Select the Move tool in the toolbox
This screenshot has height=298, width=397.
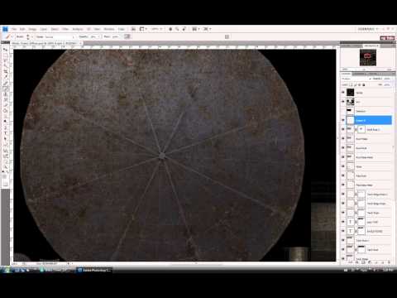point(6,50)
